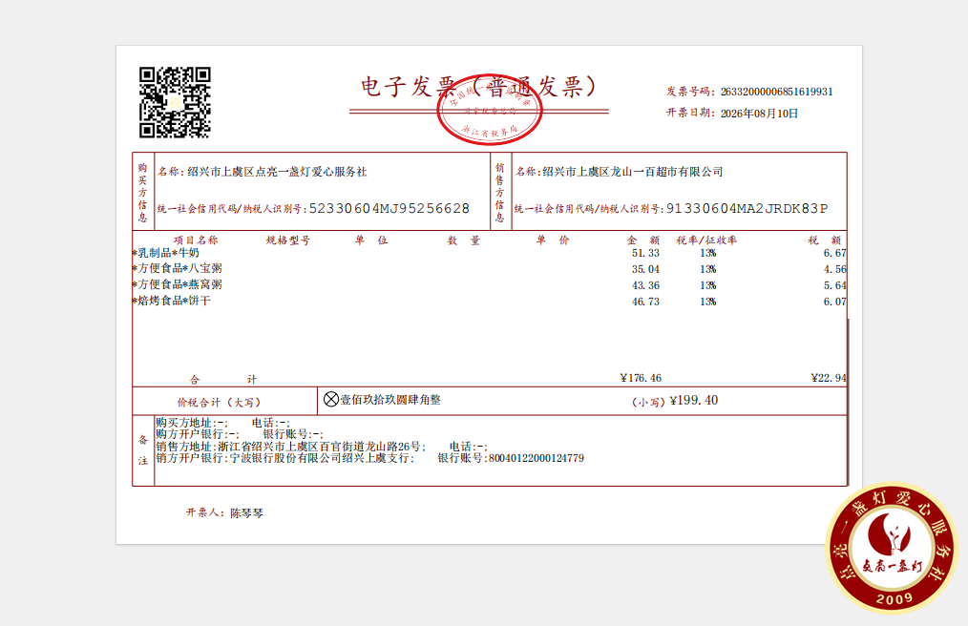Image resolution: width=968 pixels, height=626 pixels.
Task: Click seller name 绍兴市上虞区龙山一百超市有限公司
Action: point(633,172)
